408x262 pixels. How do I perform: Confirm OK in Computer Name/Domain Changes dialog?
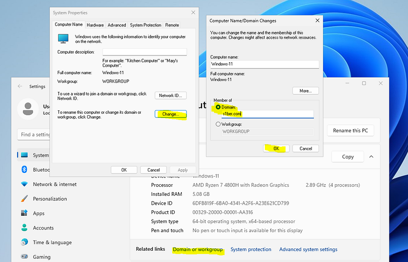[x=276, y=149]
